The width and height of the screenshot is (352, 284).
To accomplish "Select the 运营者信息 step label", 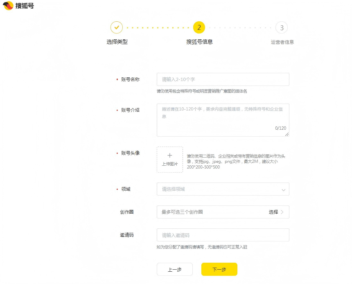I will [x=282, y=42].
